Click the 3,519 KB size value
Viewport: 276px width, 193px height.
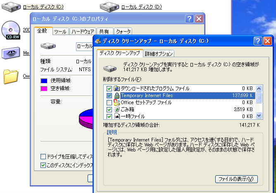[x=243, y=109]
